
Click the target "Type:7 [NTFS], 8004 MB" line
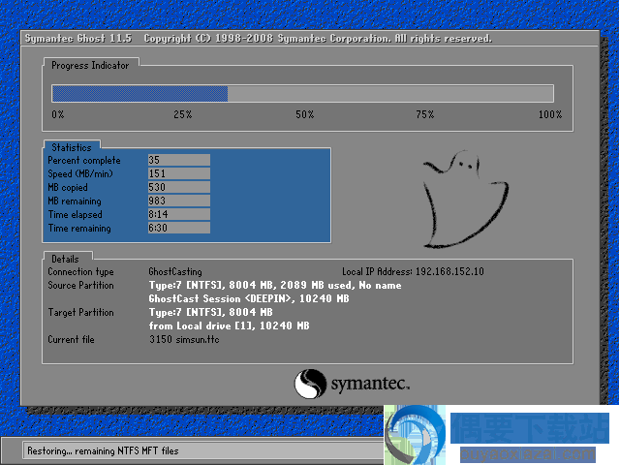[211, 312]
